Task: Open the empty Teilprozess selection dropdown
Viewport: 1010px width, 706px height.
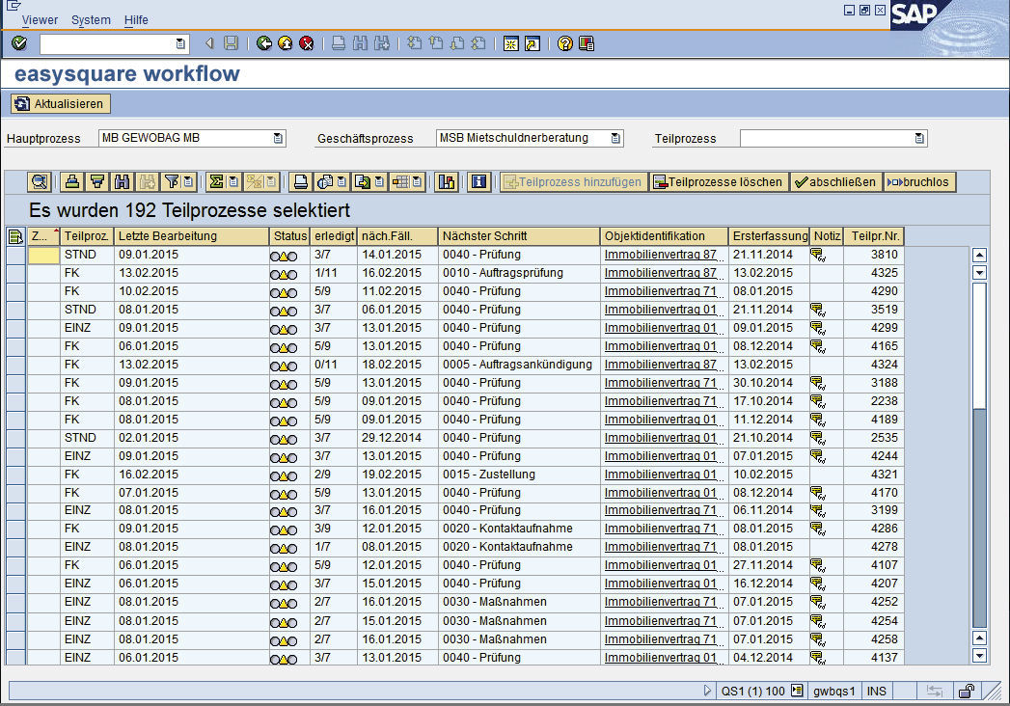Action: coord(919,138)
